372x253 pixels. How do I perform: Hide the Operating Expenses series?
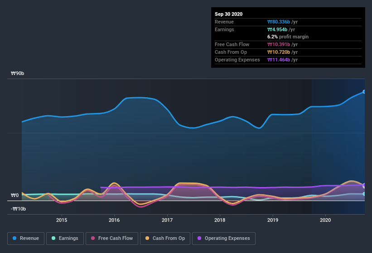pyautogui.click(x=224, y=239)
